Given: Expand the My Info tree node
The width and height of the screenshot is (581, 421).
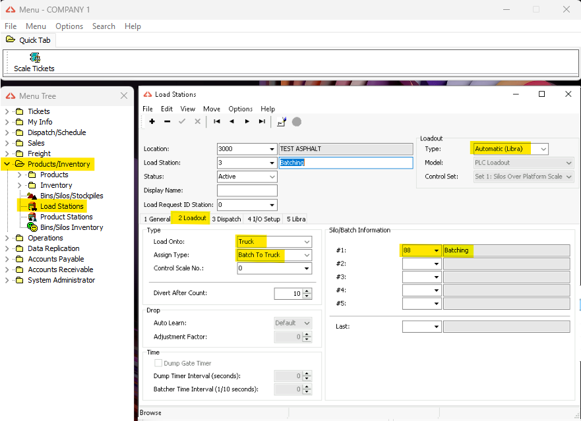Looking at the screenshot, I should 7,122.
